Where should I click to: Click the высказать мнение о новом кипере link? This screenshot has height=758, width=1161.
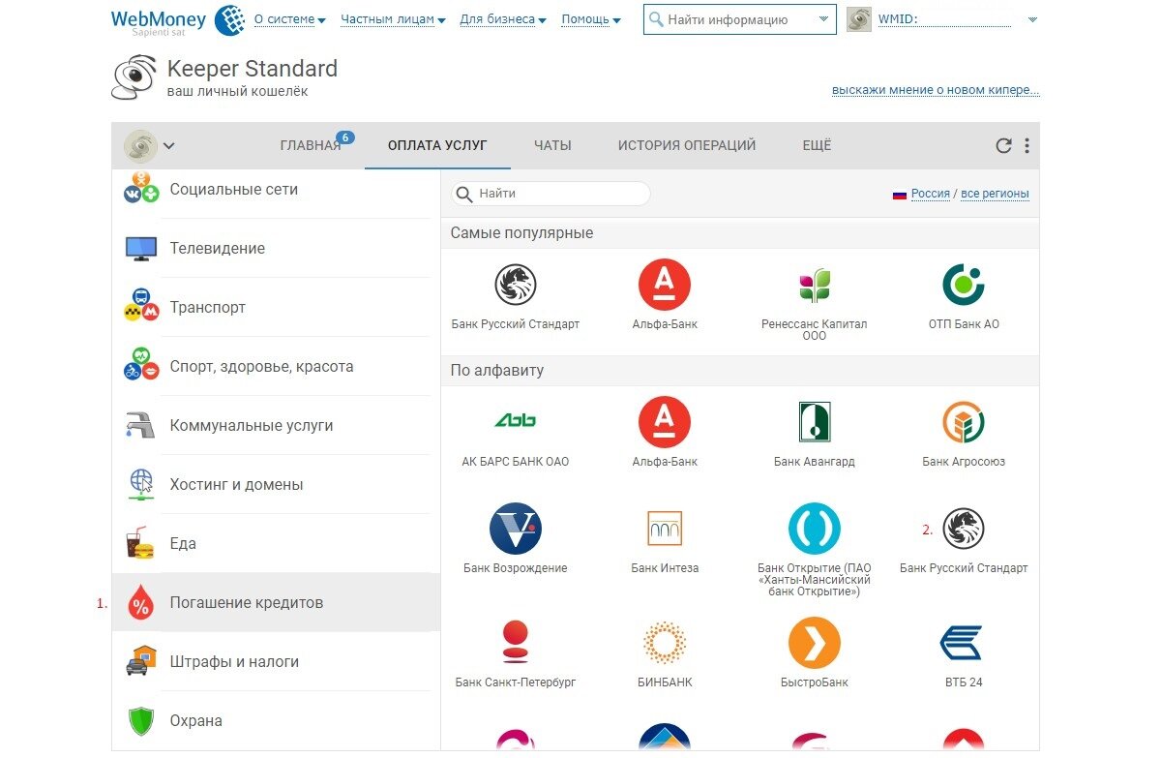pos(936,90)
